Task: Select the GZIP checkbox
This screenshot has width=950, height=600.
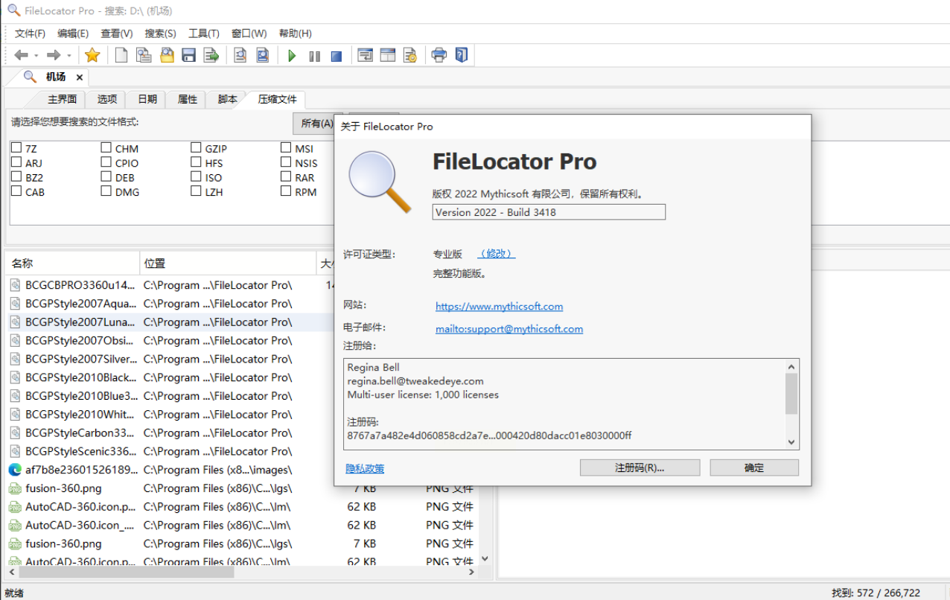Action: (x=197, y=147)
